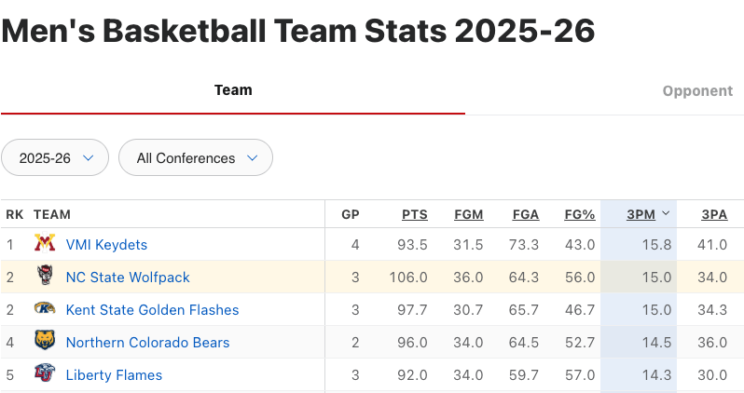
Task: Sort table by PTS column
Action: 415,214
